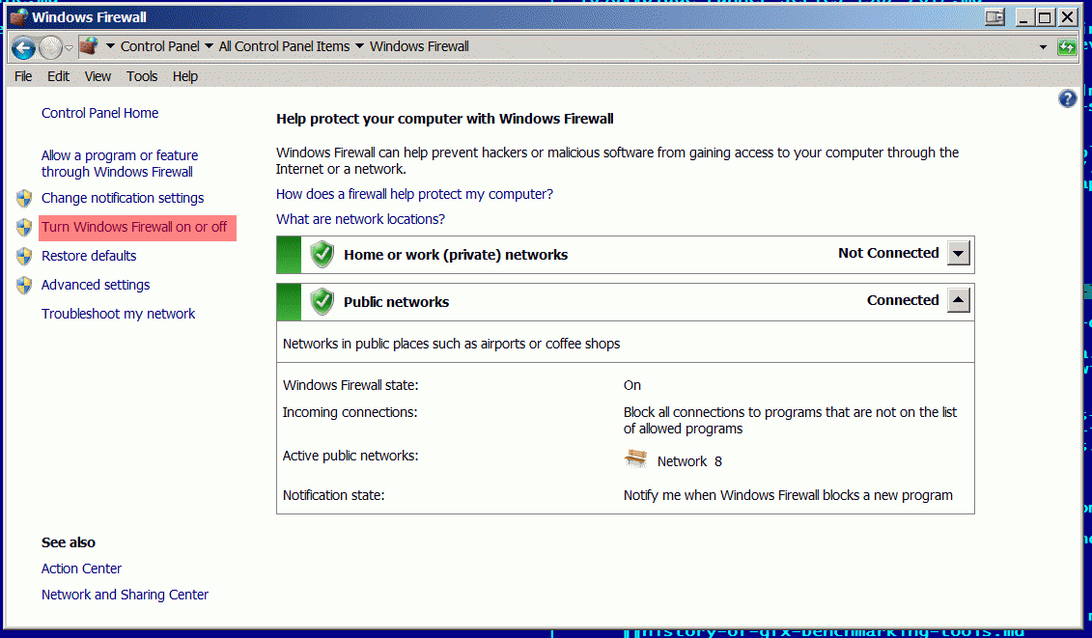Click the Not Connected status text
This screenshot has height=638, width=1092.
pyautogui.click(x=888, y=253)
